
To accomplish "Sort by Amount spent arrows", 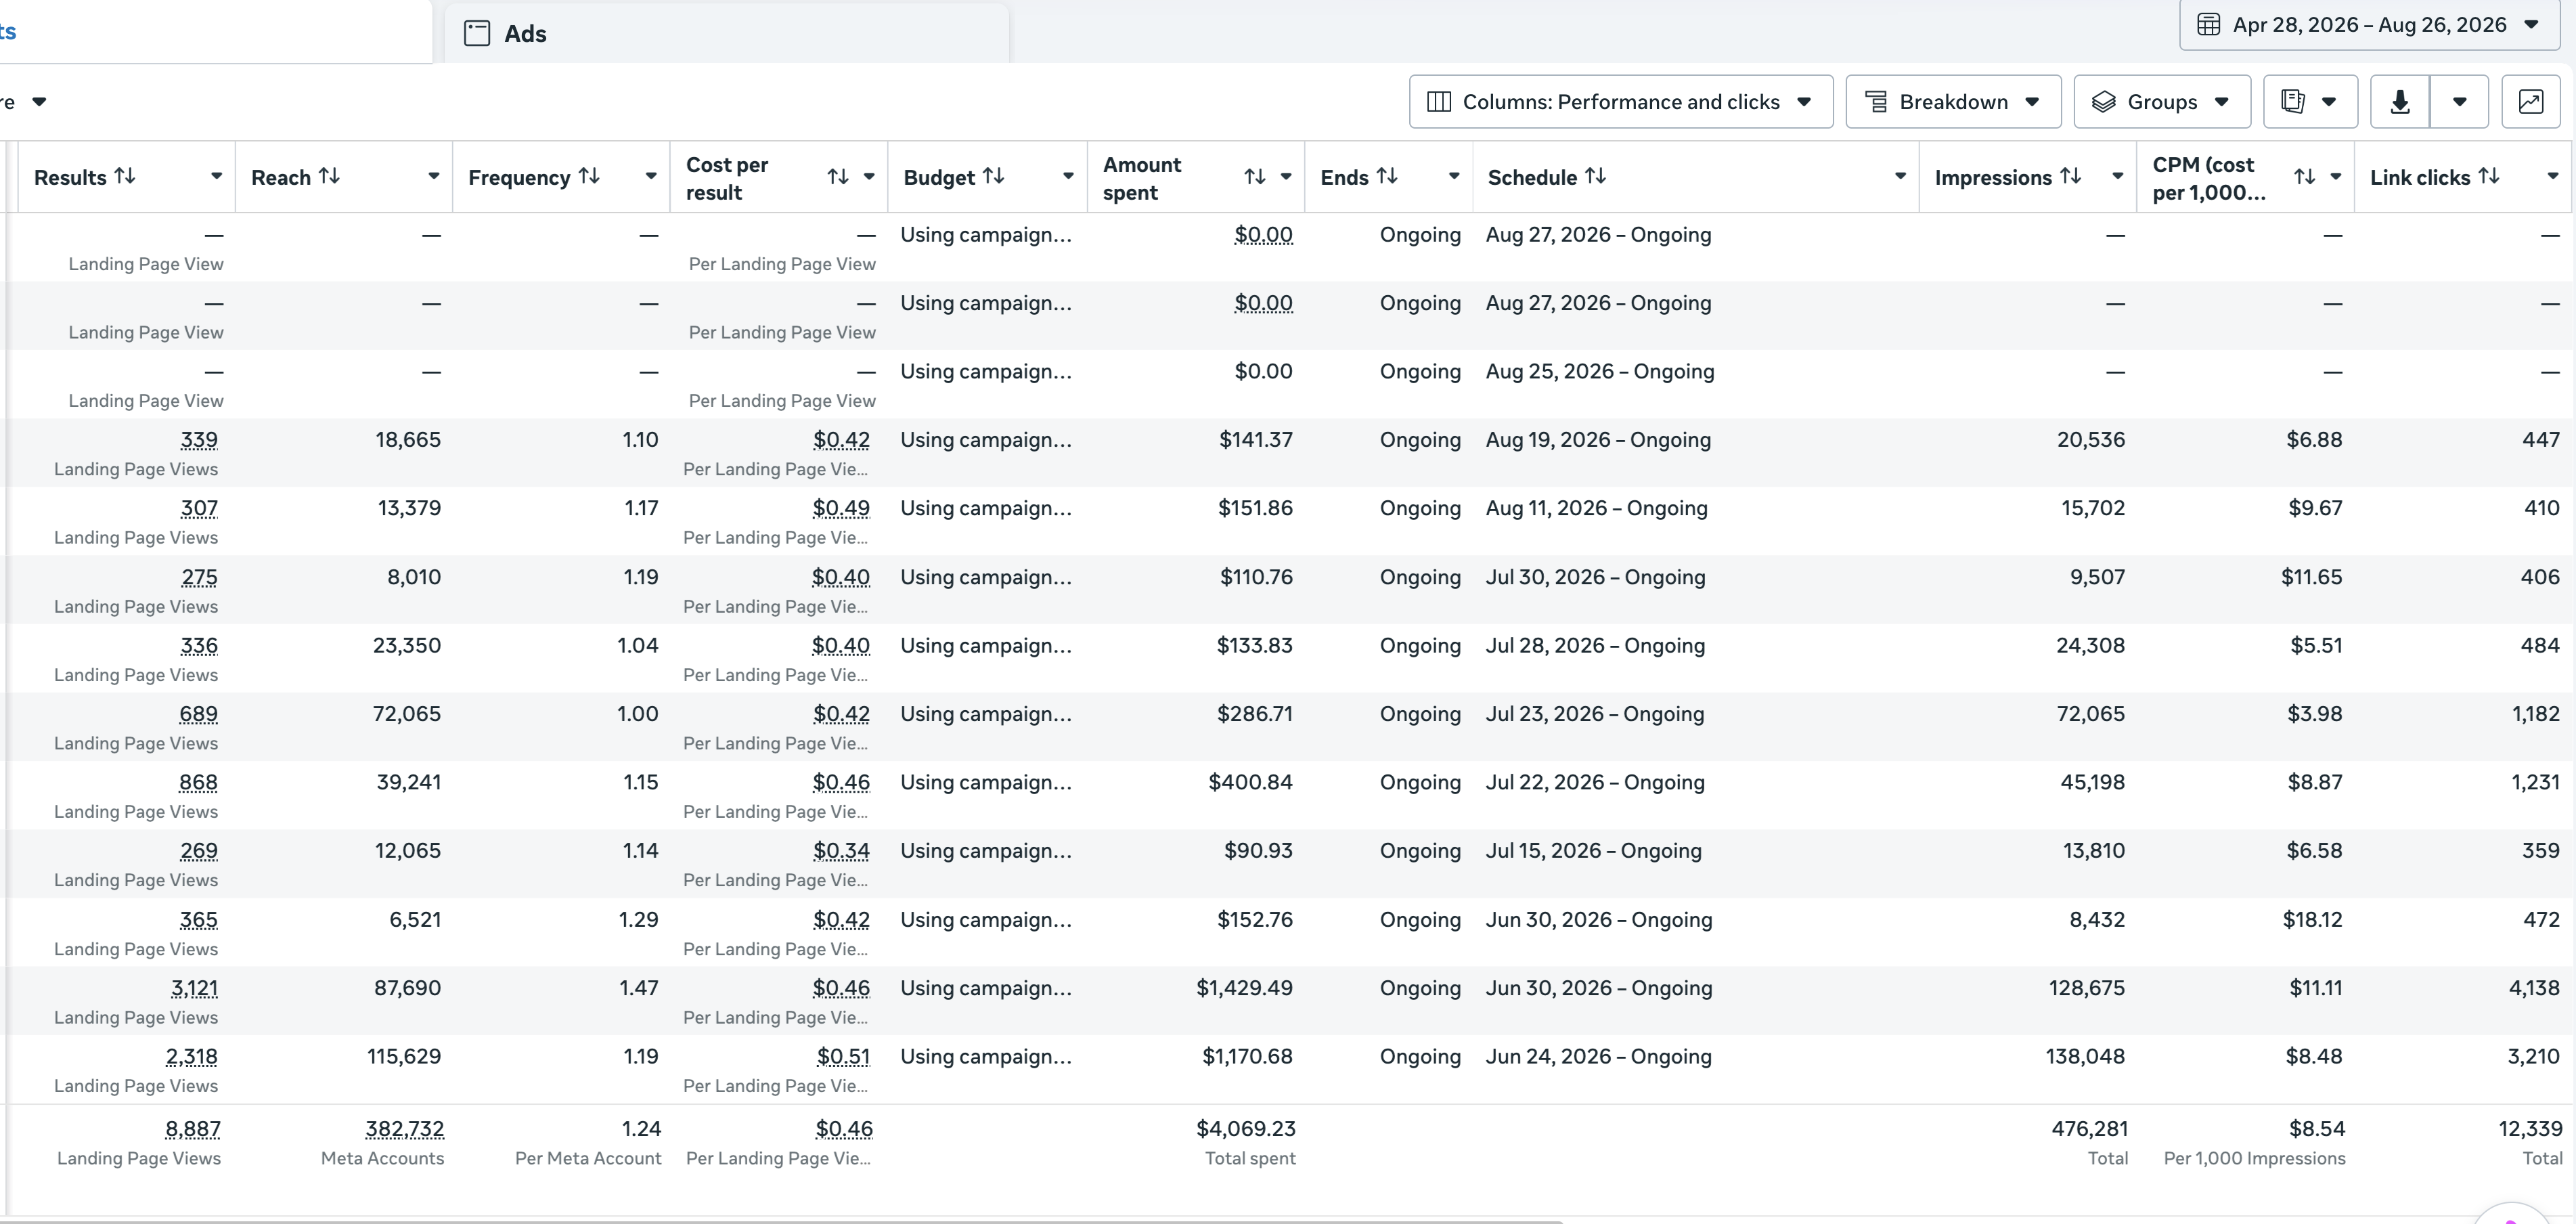I will 1255,177.
